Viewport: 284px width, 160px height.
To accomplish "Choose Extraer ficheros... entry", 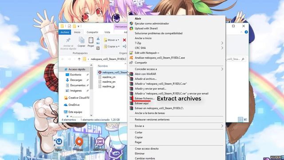I will point(145,99).
